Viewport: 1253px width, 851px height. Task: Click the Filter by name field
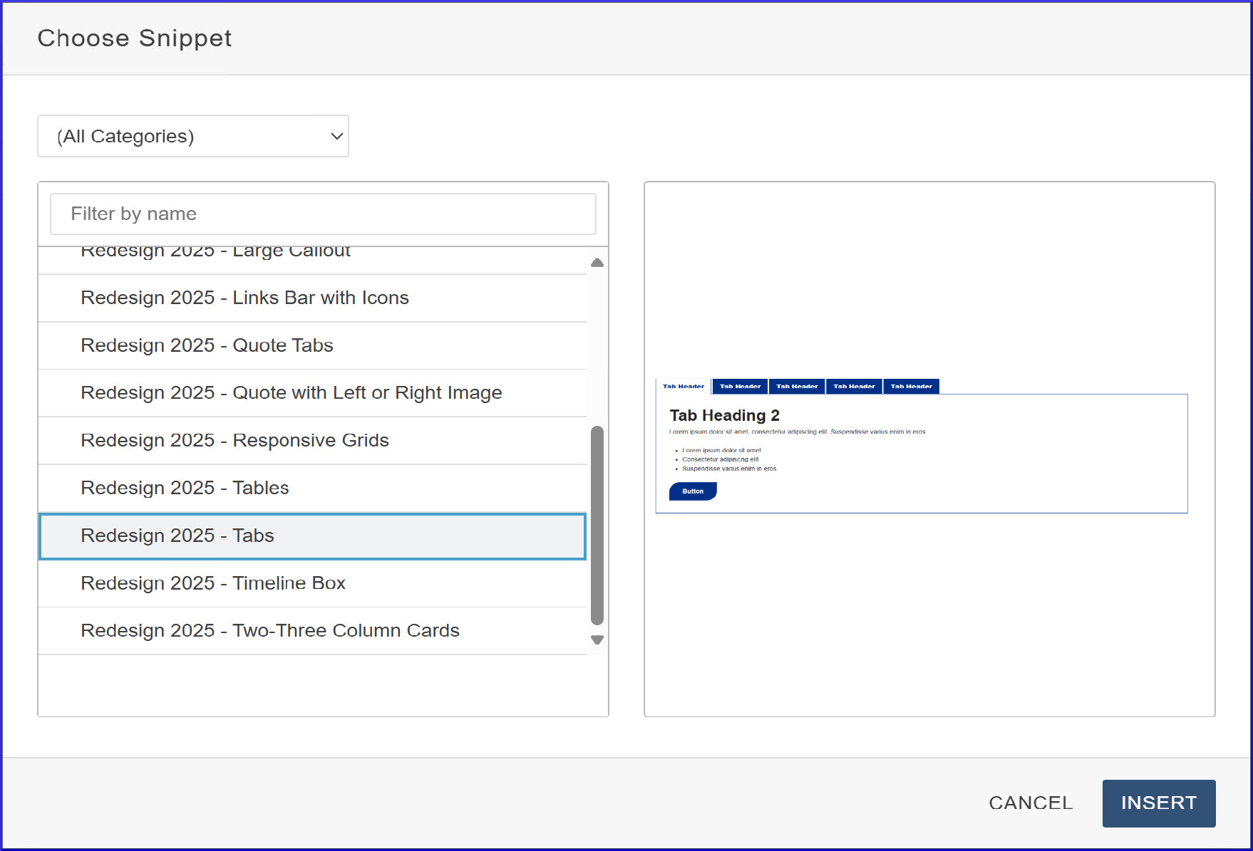tap(323, 214)
